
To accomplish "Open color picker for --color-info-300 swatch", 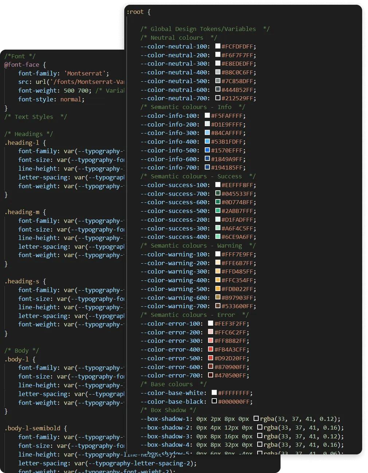I will 207,132.
